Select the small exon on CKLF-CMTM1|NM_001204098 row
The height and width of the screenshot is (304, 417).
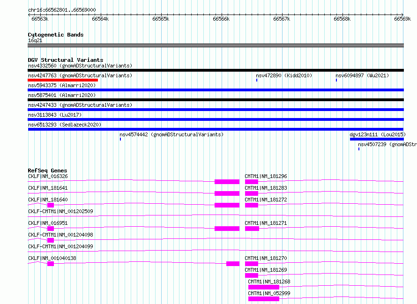pyautogui.click(x=51, y=240)
